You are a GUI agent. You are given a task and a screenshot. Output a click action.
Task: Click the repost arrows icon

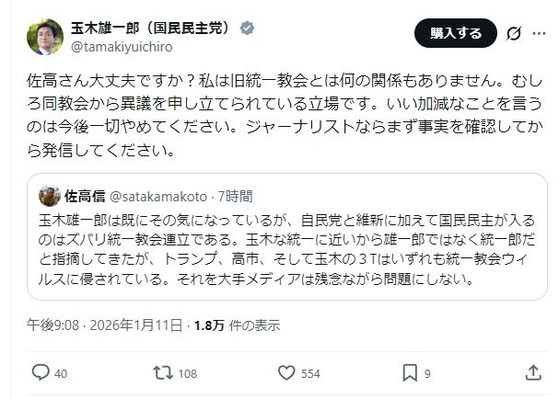(x=161, y=372)
